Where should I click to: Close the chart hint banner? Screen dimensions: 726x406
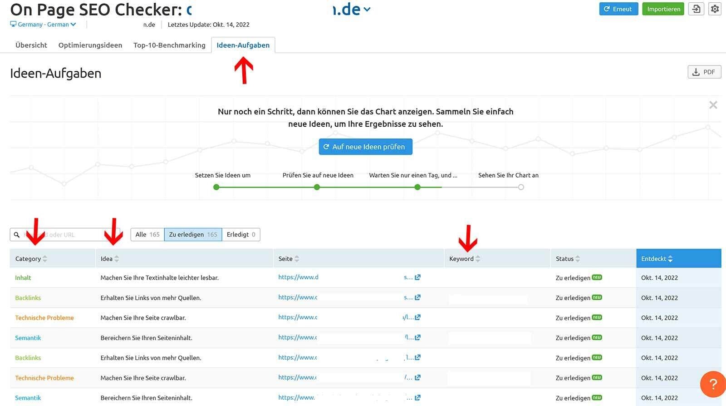pos(713,105)
